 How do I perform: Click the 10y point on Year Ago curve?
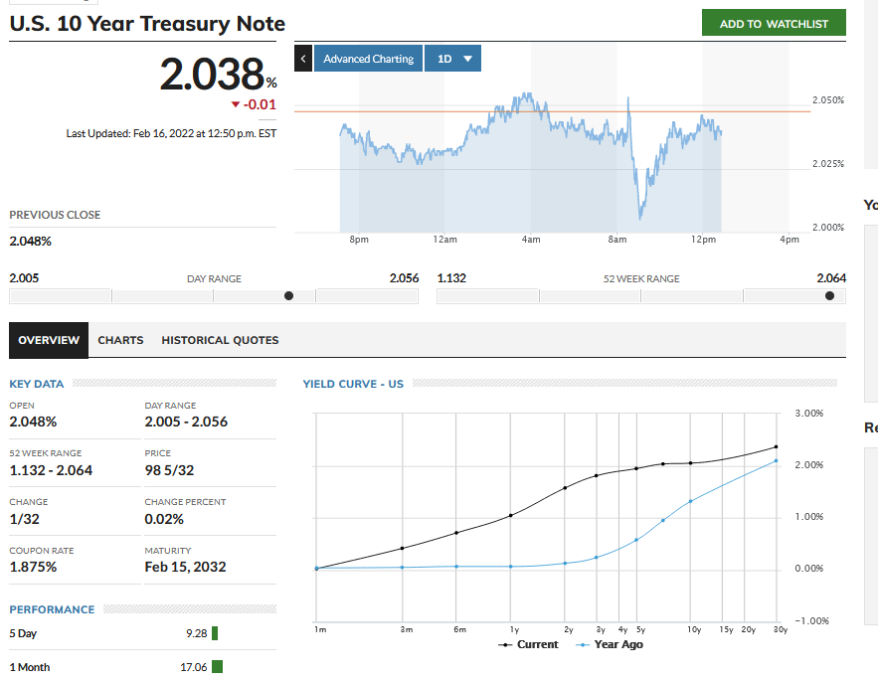click(690, 501)
